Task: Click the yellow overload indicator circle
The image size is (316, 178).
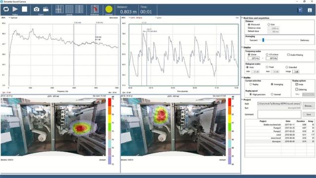Action: click(x=109, y=9)
